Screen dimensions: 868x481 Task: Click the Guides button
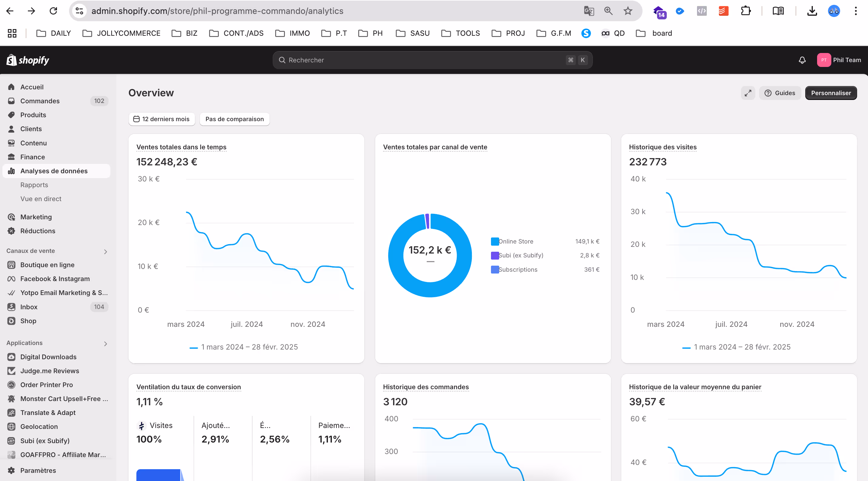[780, 93]
